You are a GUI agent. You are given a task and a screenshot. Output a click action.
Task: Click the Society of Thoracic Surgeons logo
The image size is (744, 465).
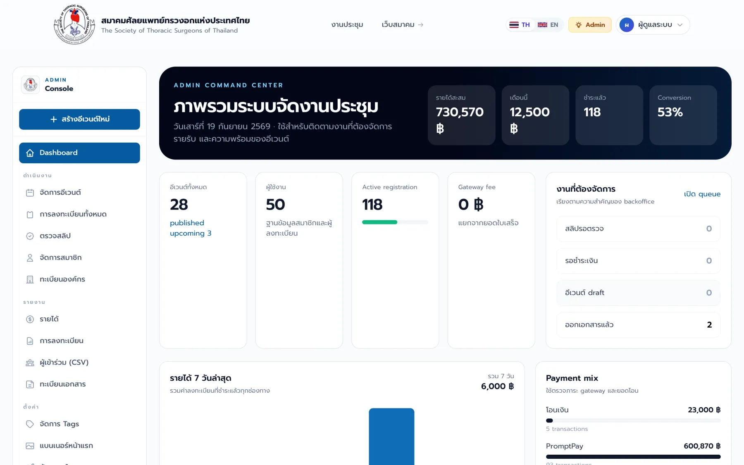(x=74, y=24)
